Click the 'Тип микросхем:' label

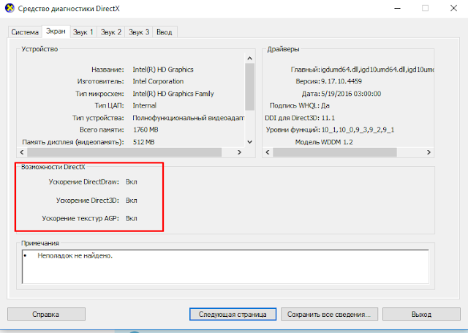click(99, 94)
